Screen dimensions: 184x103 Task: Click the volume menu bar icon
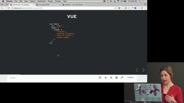click(111, 1)
